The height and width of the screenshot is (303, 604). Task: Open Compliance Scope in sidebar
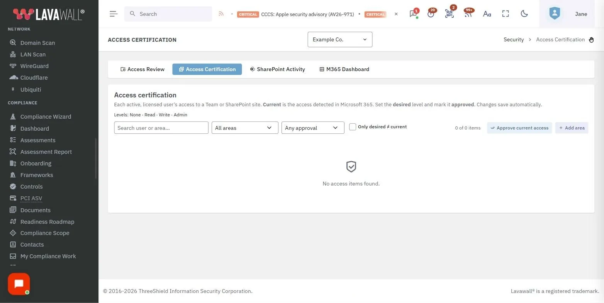click(x=45, y=233)
